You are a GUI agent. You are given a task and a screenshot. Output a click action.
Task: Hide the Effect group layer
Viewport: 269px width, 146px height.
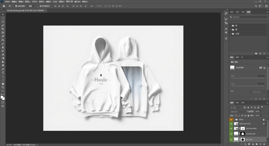[231, 119]
